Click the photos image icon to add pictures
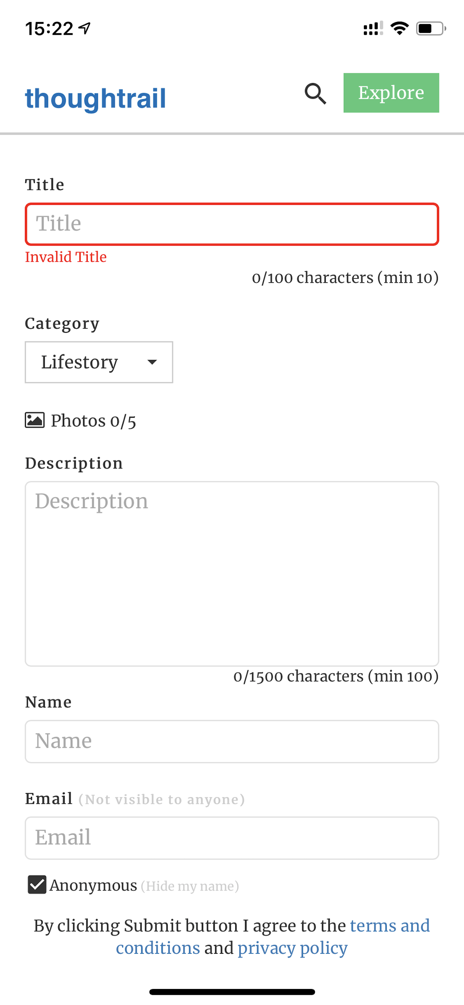 (34, 420)
